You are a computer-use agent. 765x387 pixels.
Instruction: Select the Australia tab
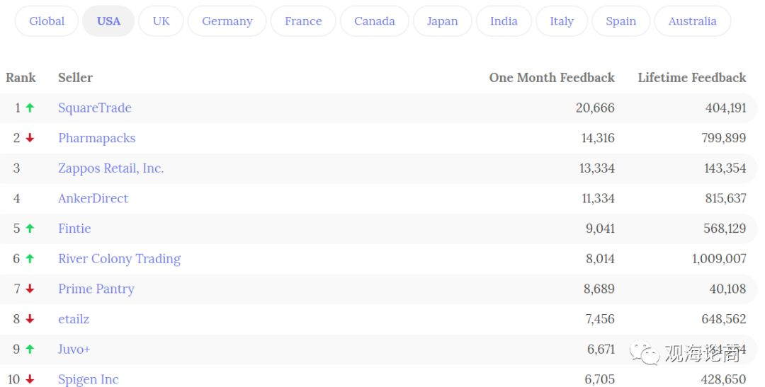692,21
